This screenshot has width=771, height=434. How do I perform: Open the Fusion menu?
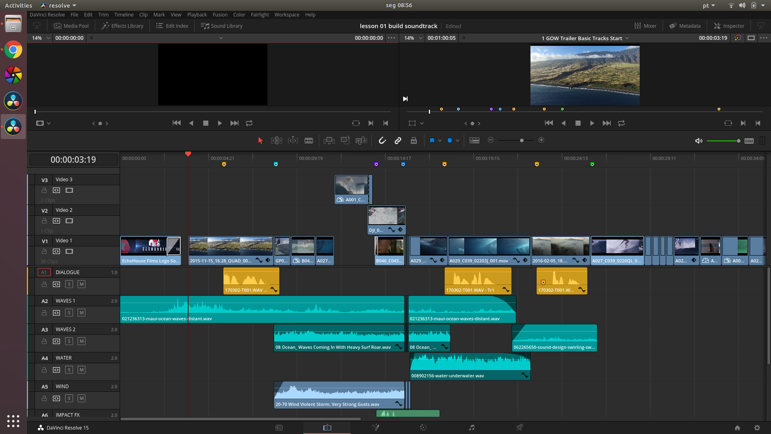pyautogui.click(x=220, y=14)
